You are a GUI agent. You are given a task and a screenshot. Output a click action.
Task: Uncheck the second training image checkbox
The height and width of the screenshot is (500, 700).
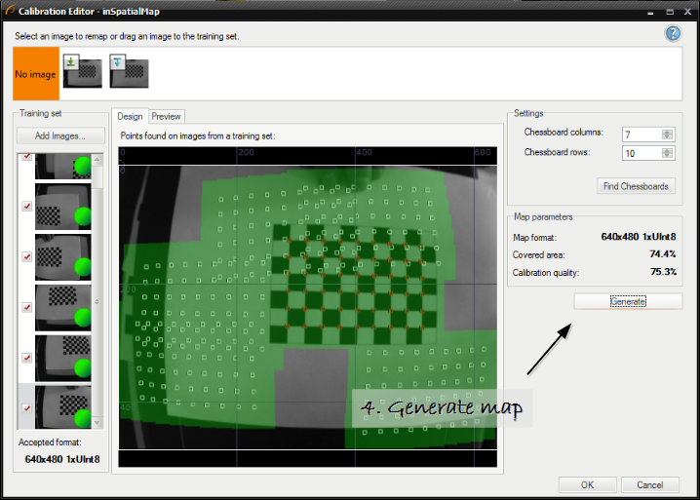coord(26,206)
